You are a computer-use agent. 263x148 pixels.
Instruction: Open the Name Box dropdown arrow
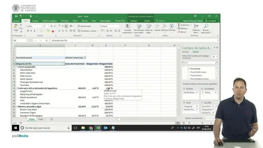coord(26,40)
